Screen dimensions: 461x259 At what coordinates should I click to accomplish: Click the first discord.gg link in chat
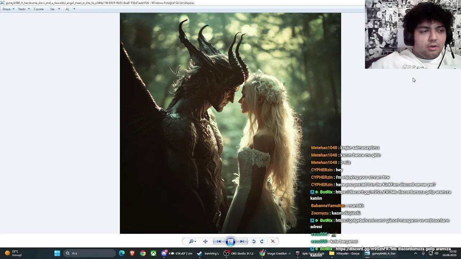pyautogui.click(x=366, y=192)
